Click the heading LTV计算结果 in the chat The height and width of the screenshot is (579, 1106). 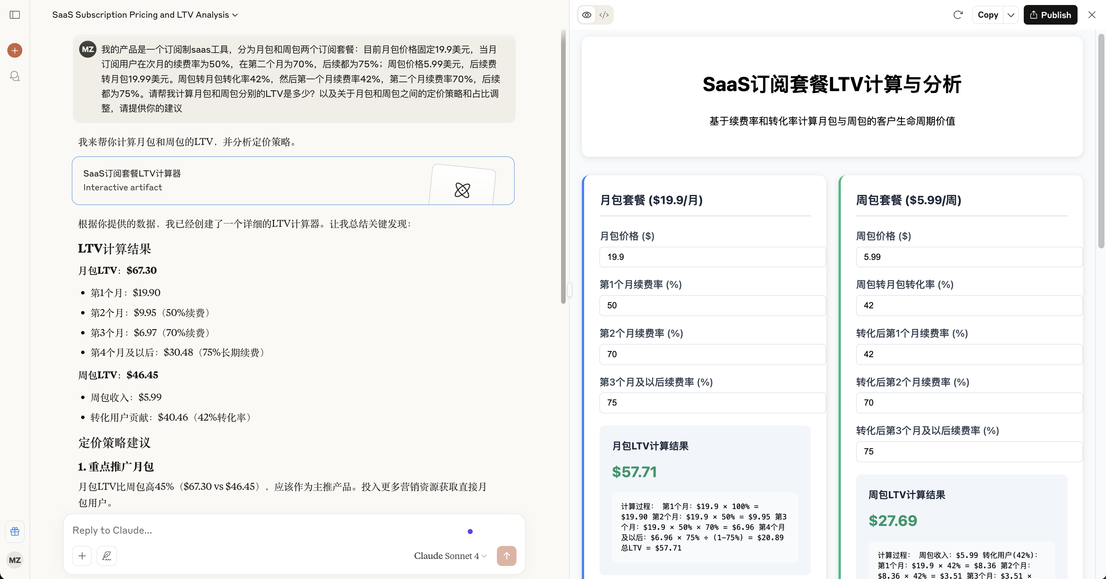click(x=114, y=249)
